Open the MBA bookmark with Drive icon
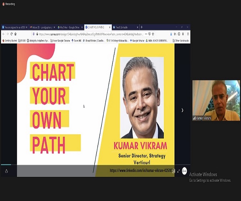This screenshot has height=201, width=241. pos(157,41)
